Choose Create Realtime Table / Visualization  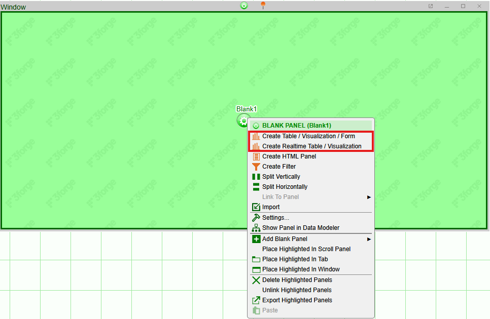pos(311,146)
